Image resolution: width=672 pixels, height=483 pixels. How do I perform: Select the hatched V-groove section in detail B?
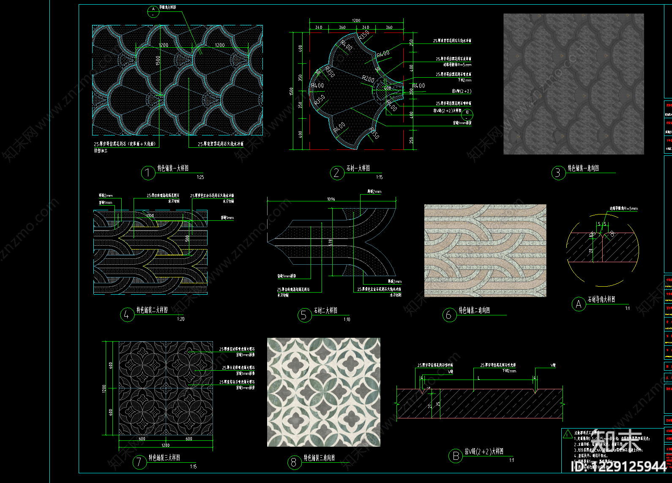(x=480, y=404)
